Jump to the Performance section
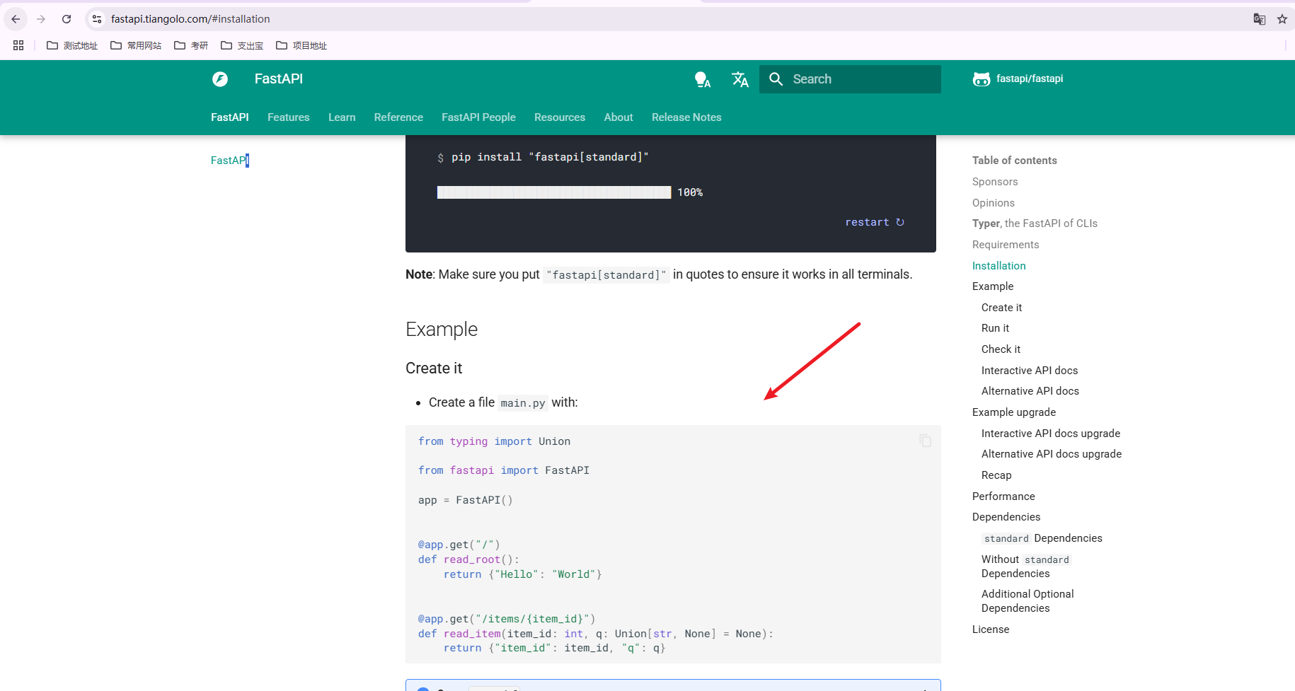 tap(1003, 497)
